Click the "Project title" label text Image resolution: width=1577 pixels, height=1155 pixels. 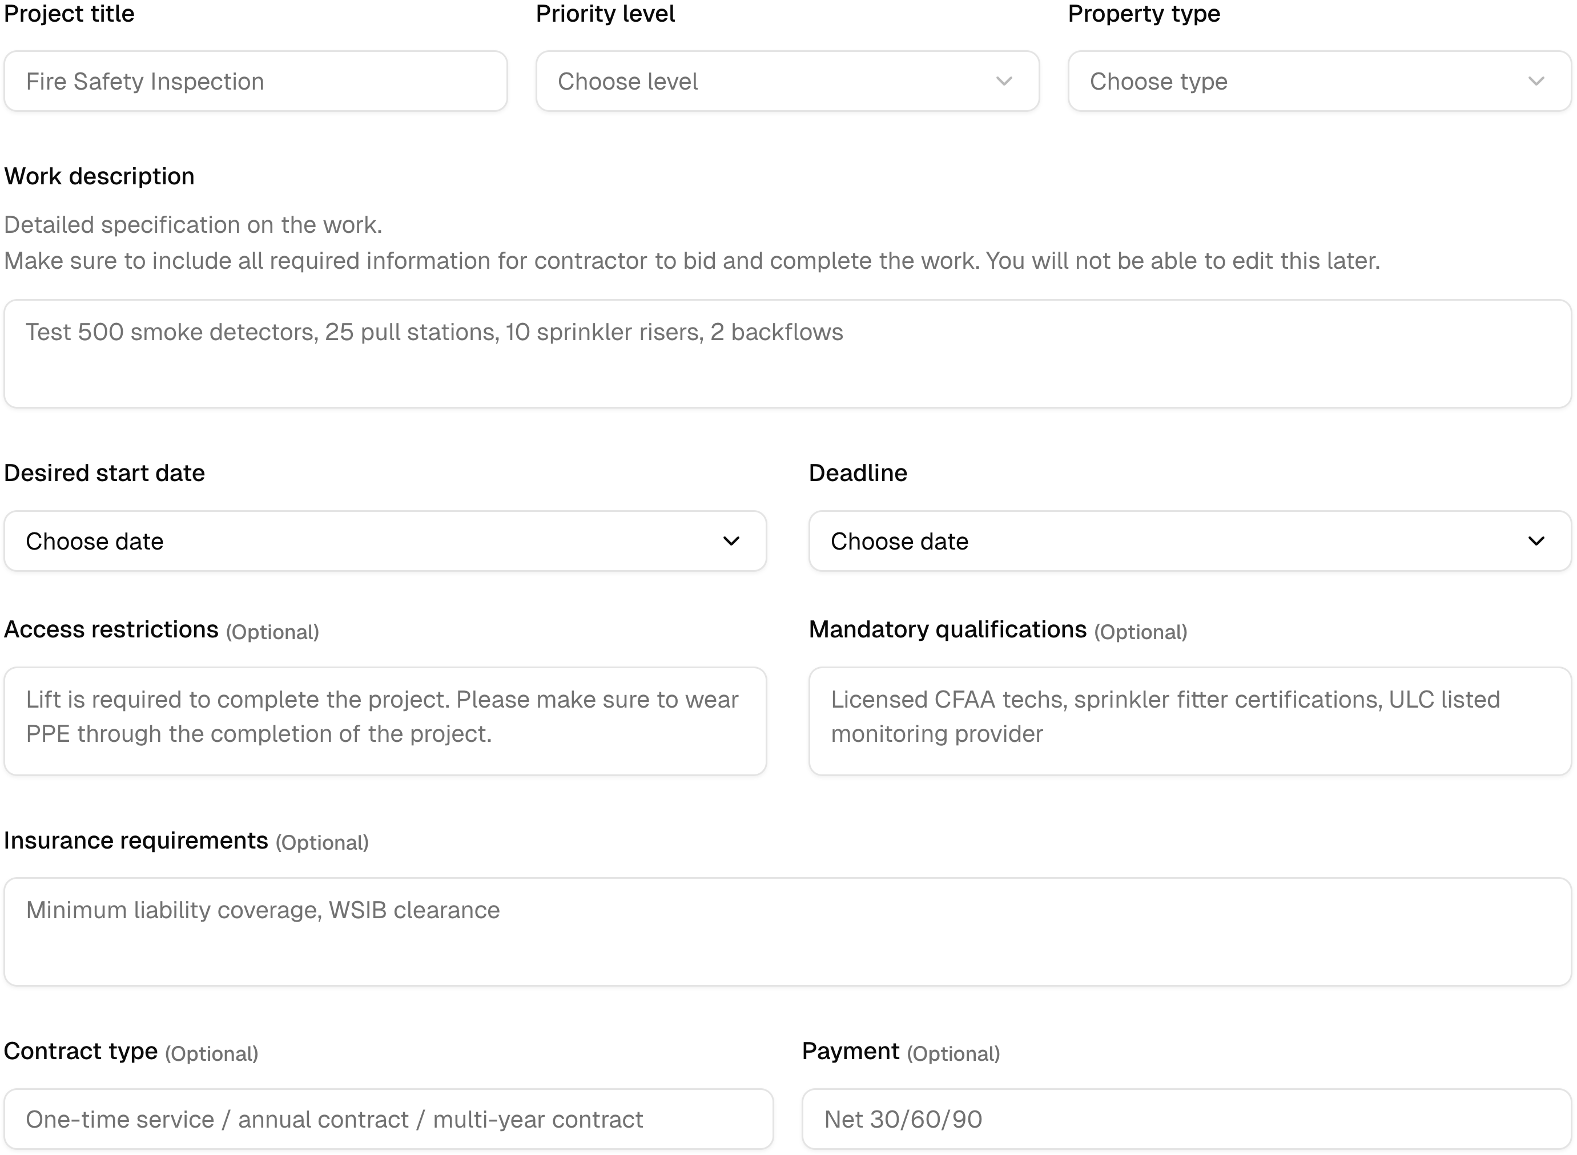69,14
